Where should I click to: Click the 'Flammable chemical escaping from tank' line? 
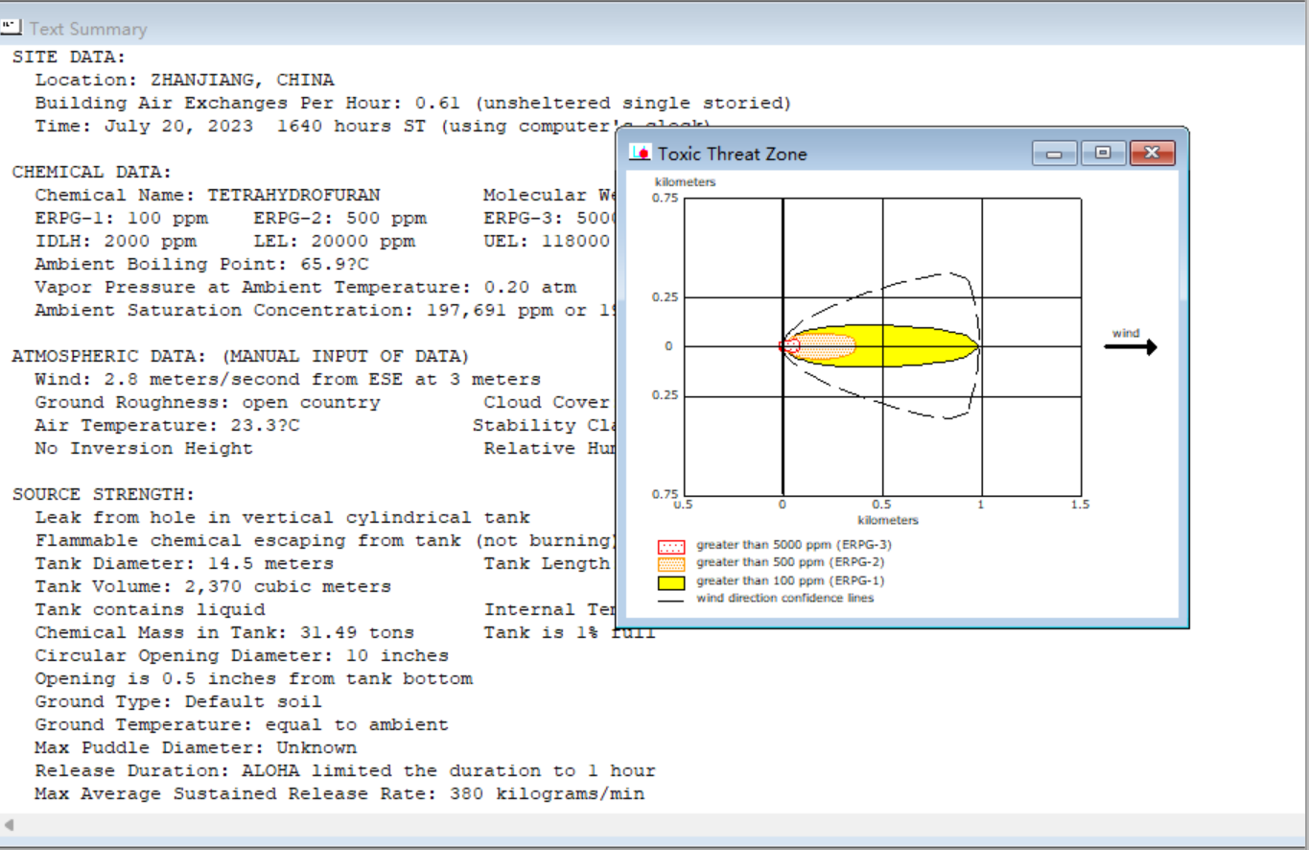[326, 541]
